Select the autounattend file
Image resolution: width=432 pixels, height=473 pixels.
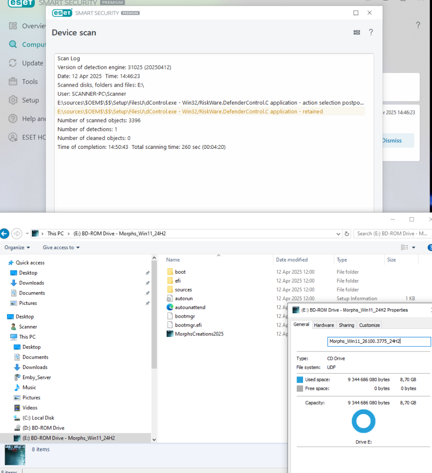point(190,307)
